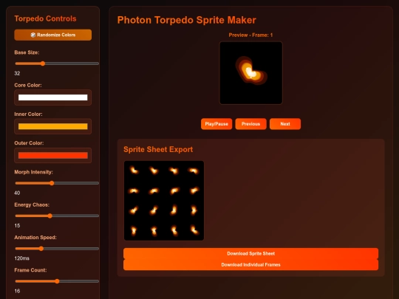Toggle animation with Play/Pause button
Screen dimensions: 399x299
(x=216, y=124)
